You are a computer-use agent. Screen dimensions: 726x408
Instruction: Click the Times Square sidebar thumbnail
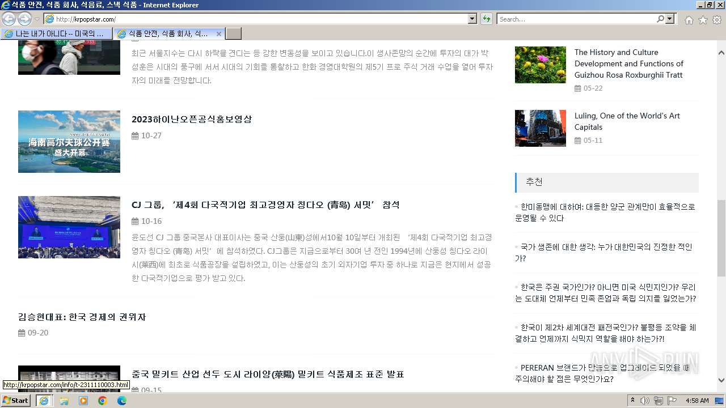pyautogui.click(x=541, y=128)
